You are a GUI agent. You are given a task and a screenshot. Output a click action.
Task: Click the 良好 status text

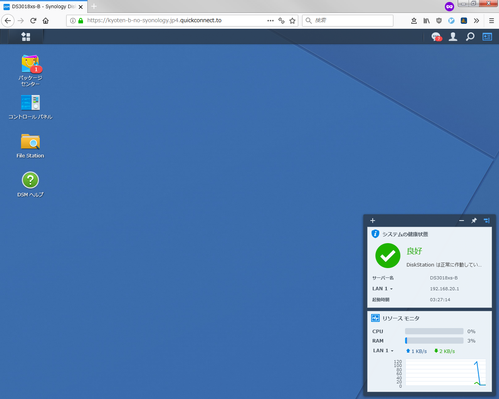pyautogui.click(x=414, y=251)
